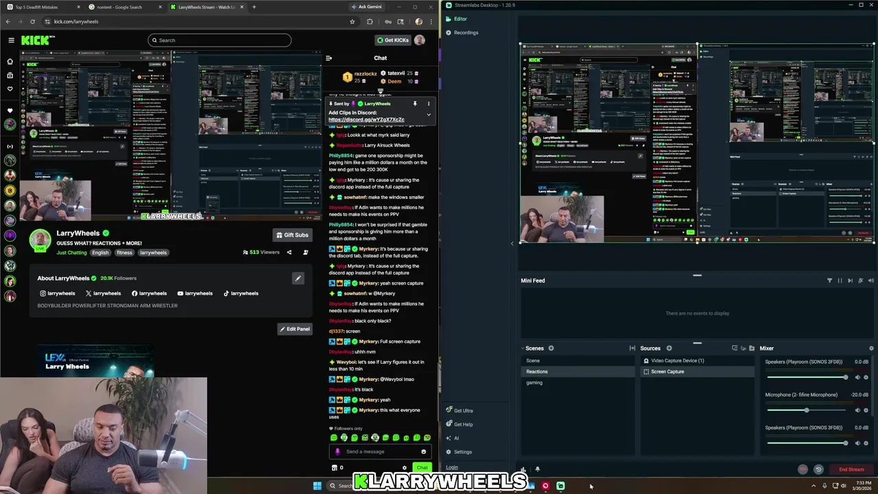The width and height of the screenshot is (878, 494).
Task: Open Streamlabs Settings menu item
Action: (x=459, y=452)
